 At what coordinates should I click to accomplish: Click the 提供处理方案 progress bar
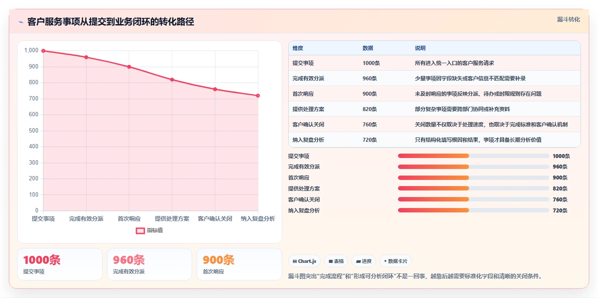(x=473, y=189)
